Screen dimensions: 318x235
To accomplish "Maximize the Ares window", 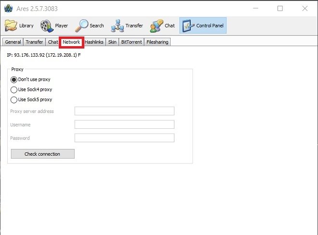I will pyautogui.click(x=280, y=9).
